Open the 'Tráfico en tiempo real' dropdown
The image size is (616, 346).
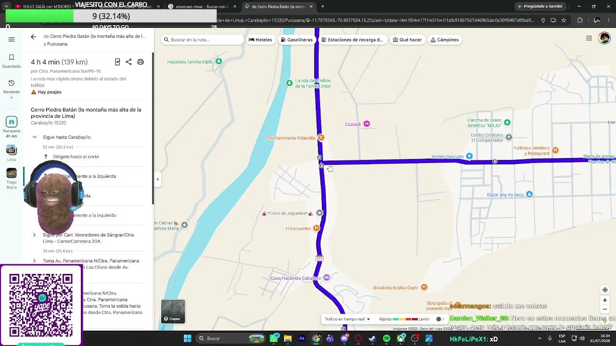click(347, 319)
